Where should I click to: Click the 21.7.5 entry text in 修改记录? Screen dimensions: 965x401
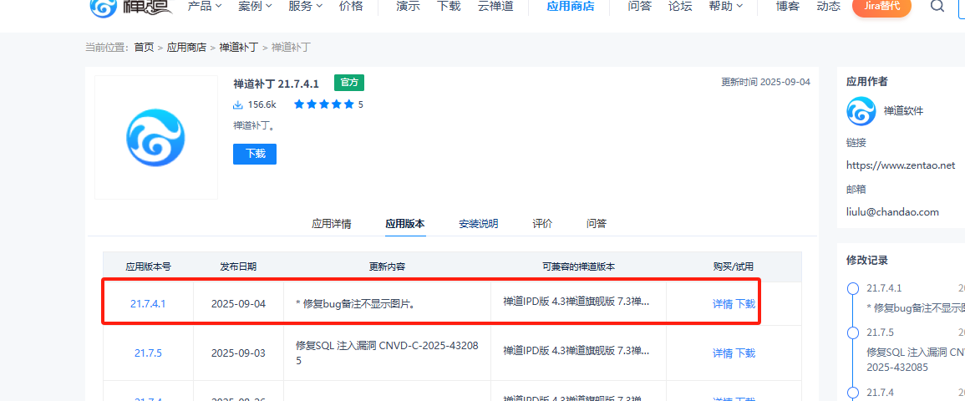(880, 332)
